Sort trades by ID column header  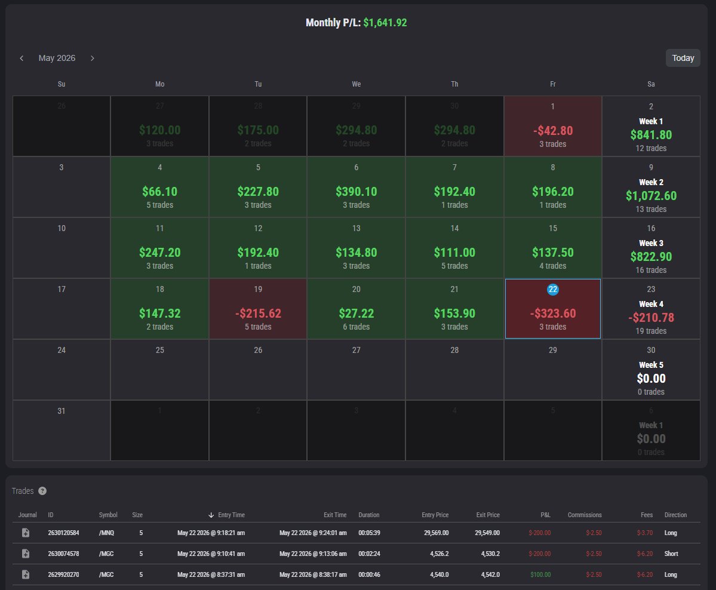(51, 515)
